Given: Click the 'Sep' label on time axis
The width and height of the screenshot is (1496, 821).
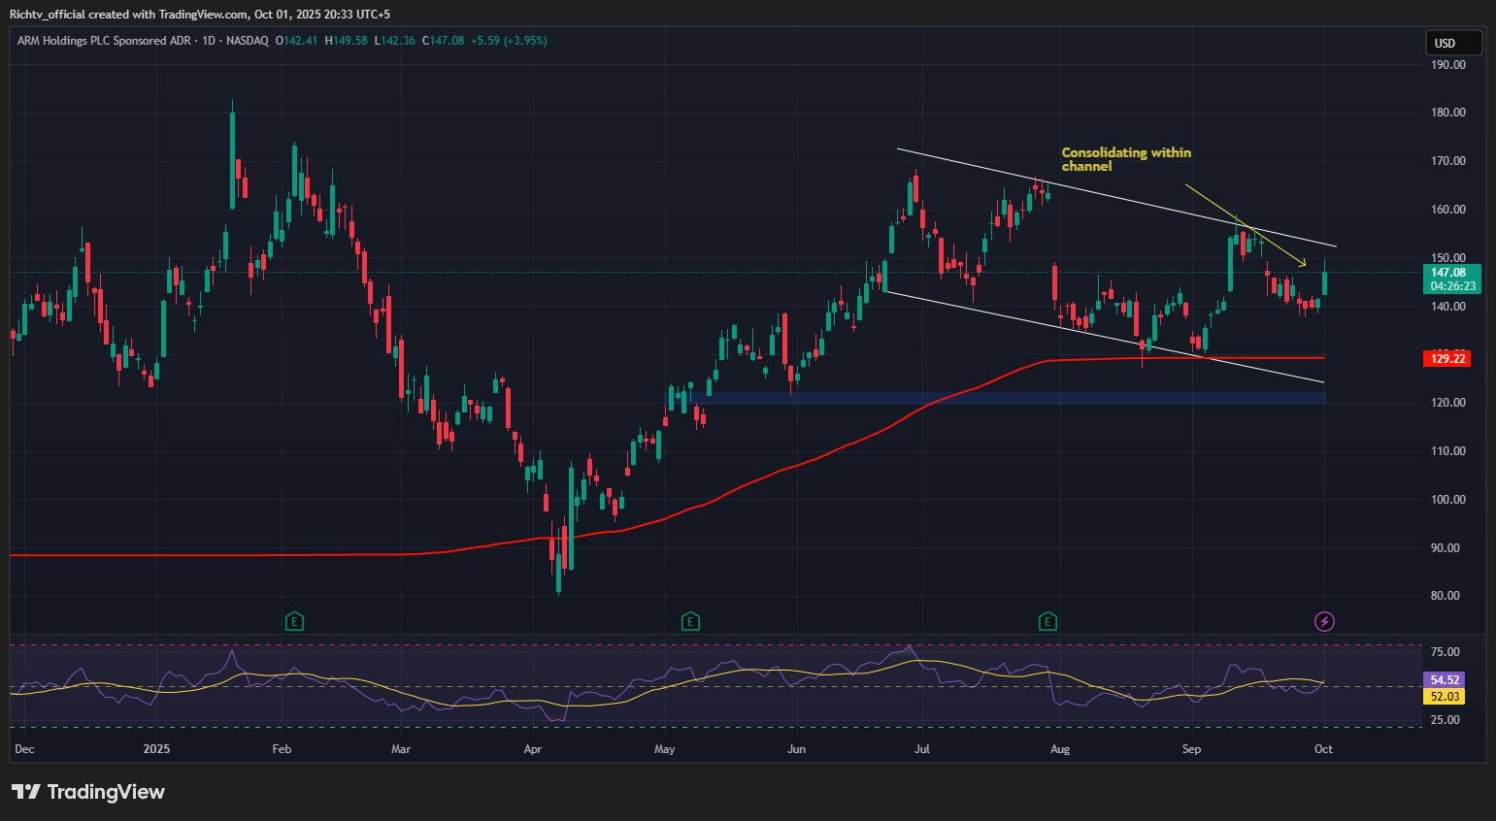Looking at the screenshot, I should point(1191,749).
